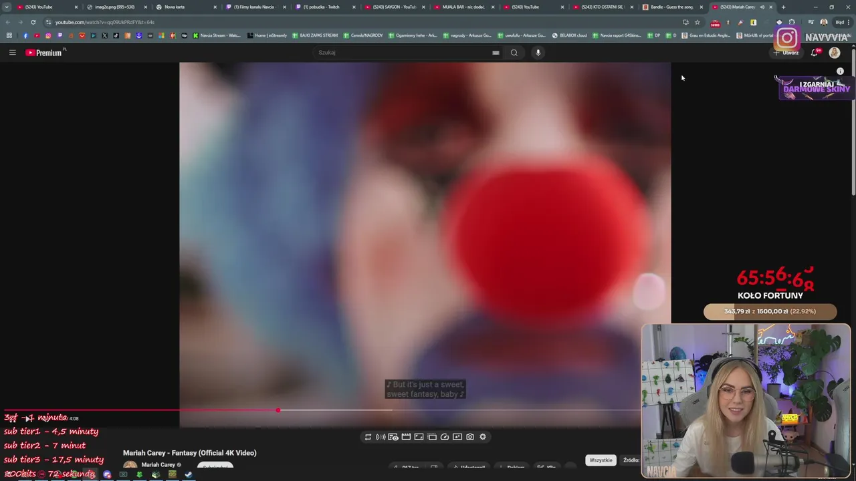Open the Cennik/NAGRODY bookmark
This screenshot has width=856, height=481.
coord(363,35)
